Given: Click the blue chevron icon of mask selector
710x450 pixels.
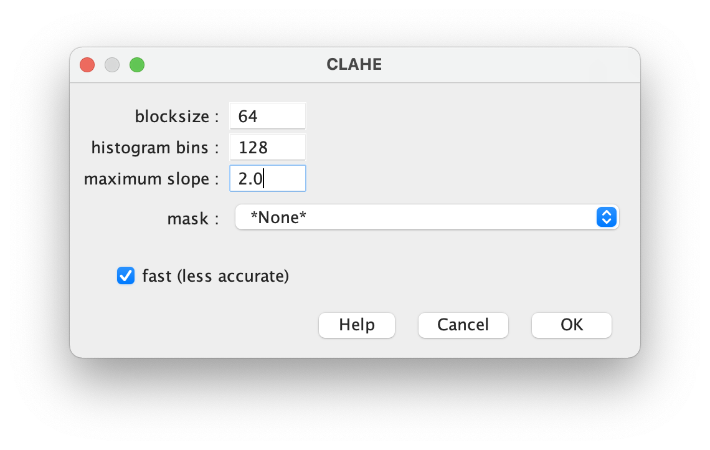Looking at the screenshot, I should click(607, 217).
